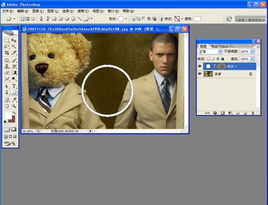This screenshot has height=205, width=268.
Task: Select the Crop tool
Action: pyautogui.click(x=6, y=52)
